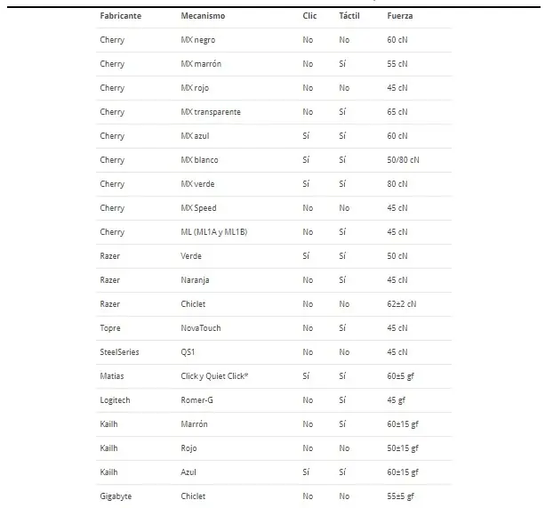
Task: Click the Fabricante column header
Action: 121,16
